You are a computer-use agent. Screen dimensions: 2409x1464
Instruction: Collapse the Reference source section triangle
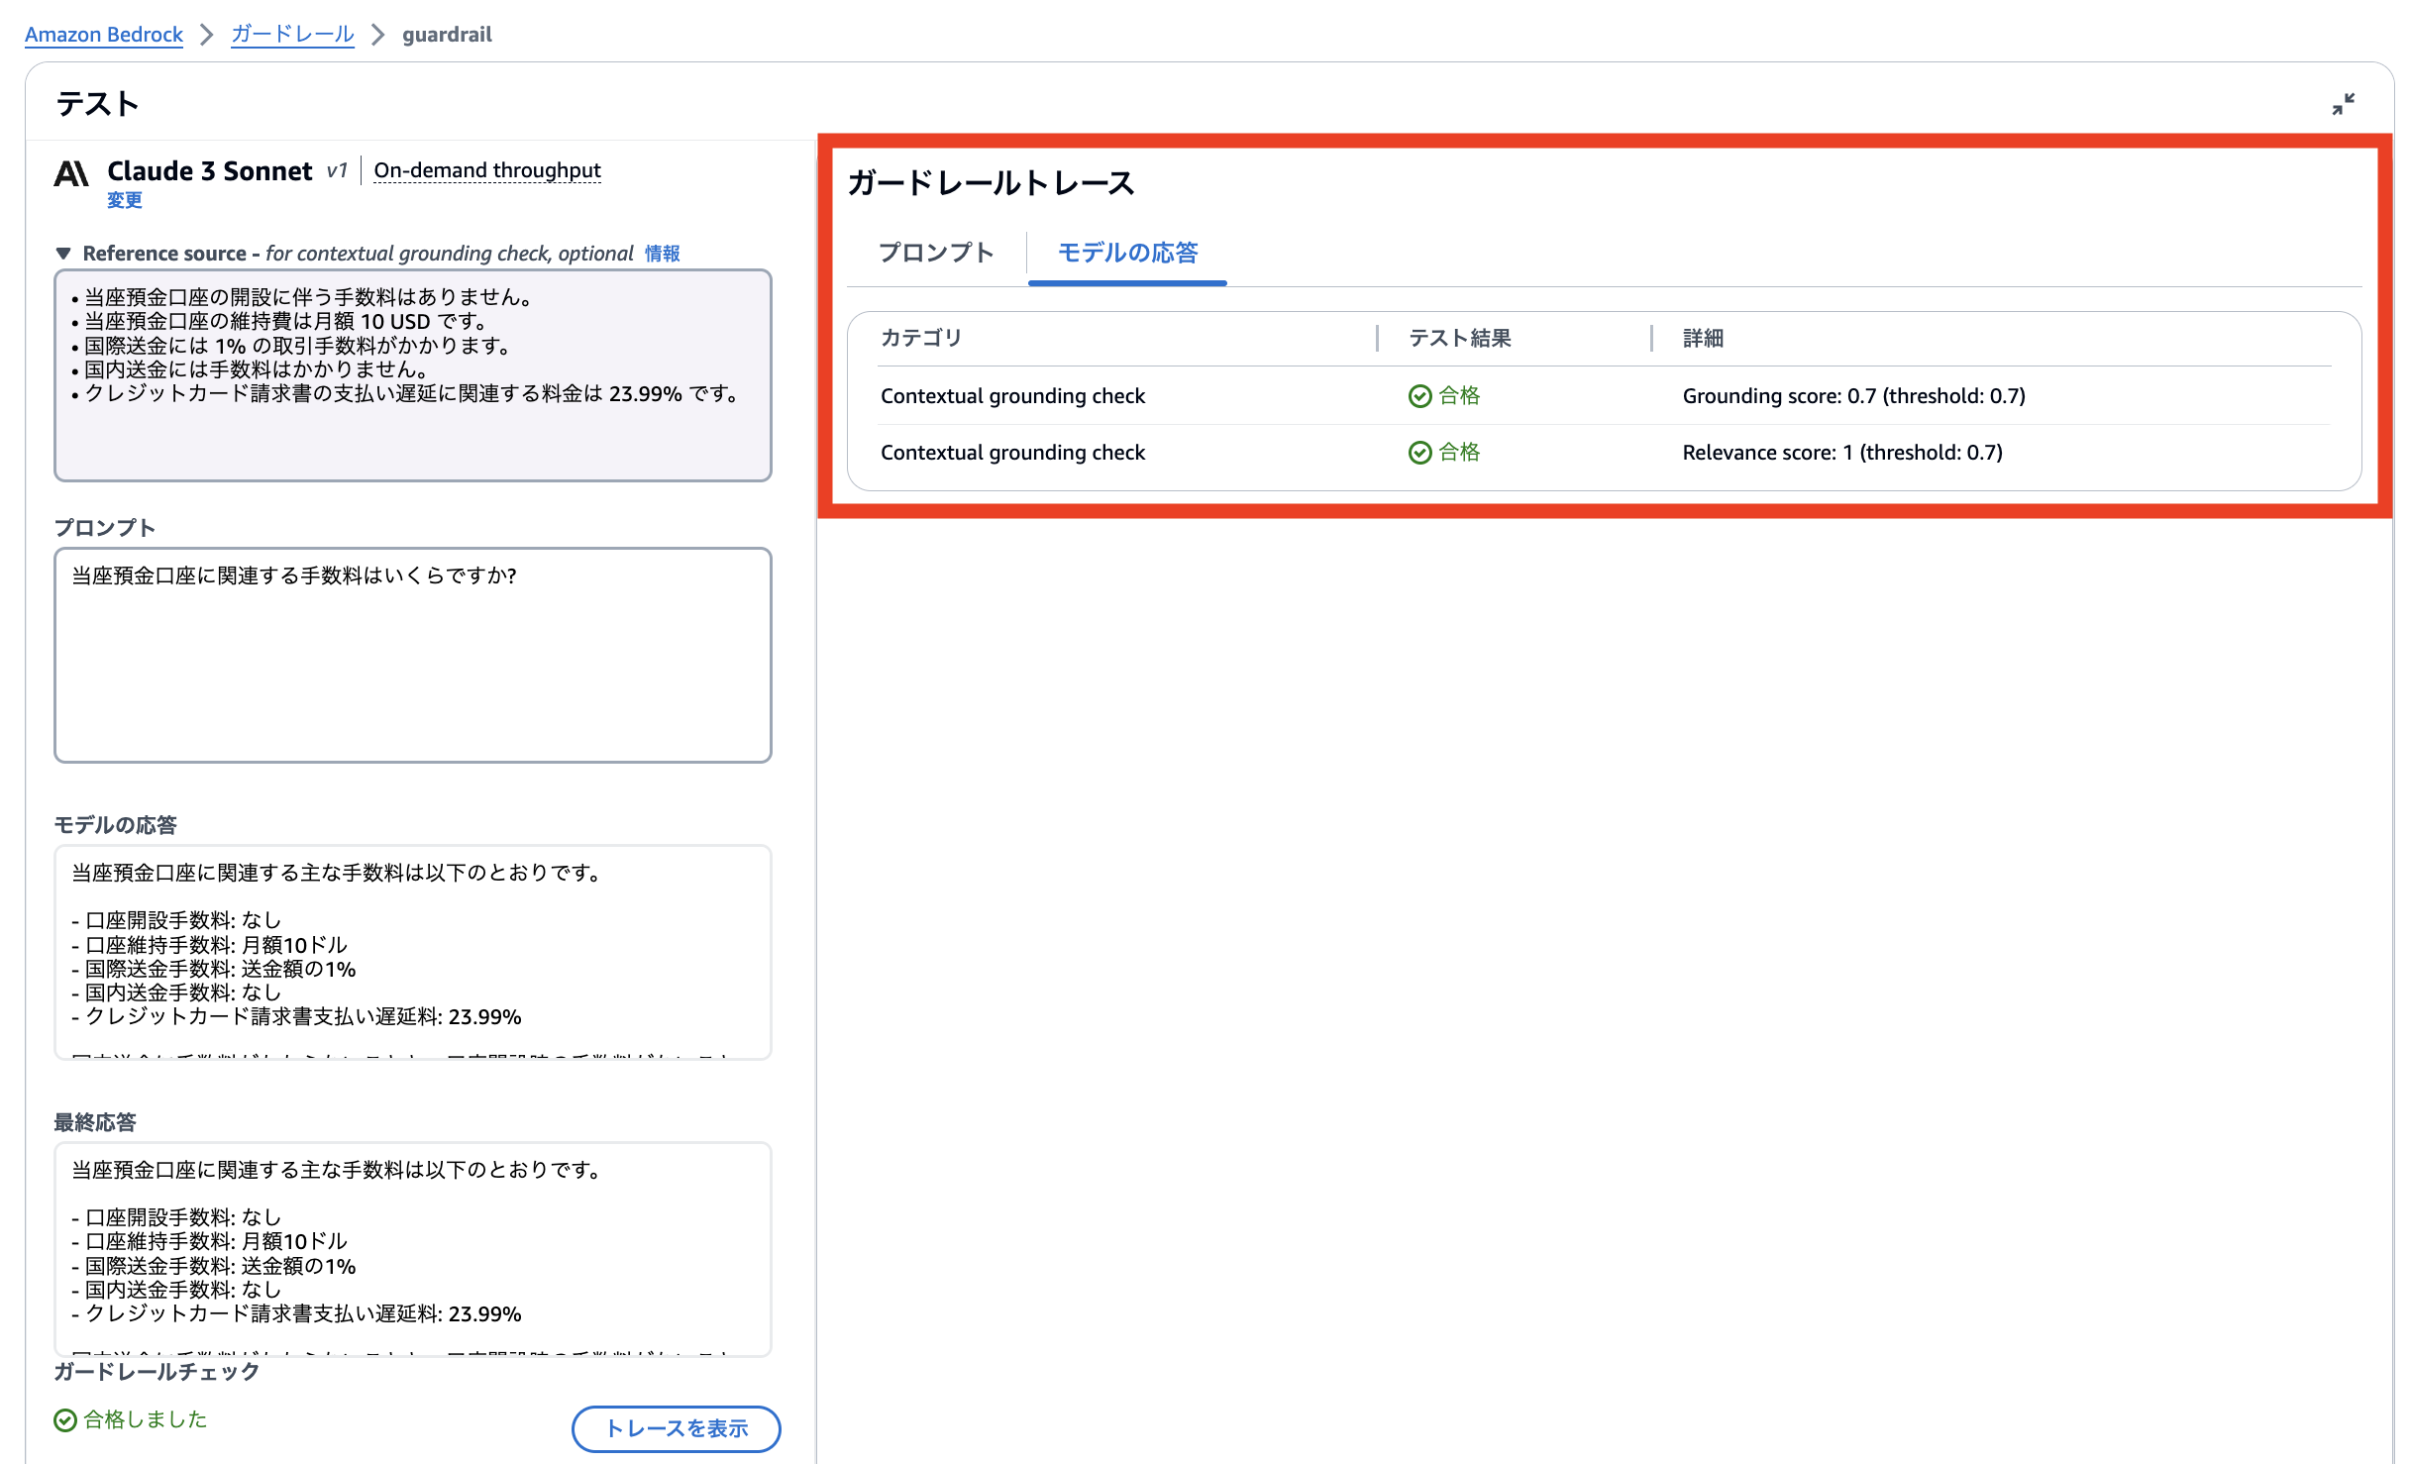(63, 254)
